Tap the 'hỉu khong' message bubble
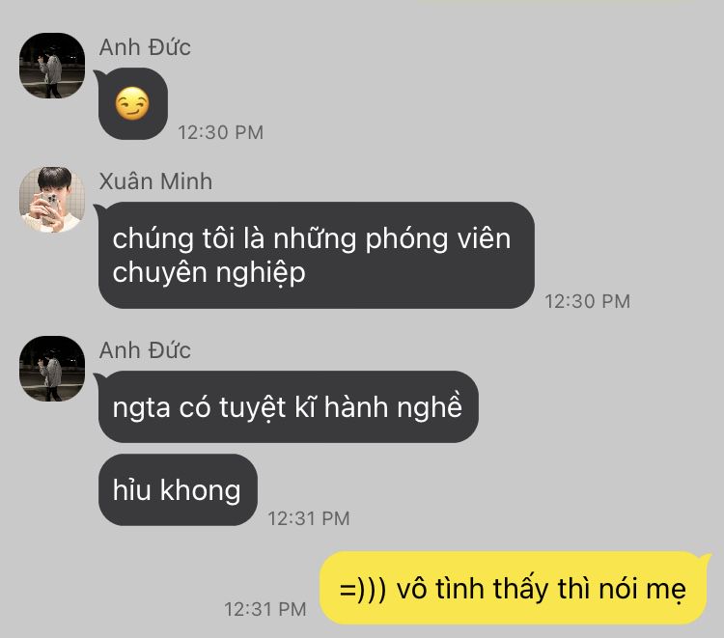This screenshot has width=724, height=638. point(178,489)
